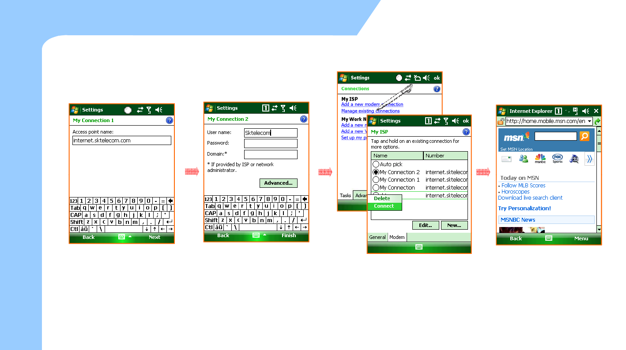Image resolution: width=626 pixels, height=350 pixels.
Task: Click the New... button in My ISP
Action: tap(454, 225)
